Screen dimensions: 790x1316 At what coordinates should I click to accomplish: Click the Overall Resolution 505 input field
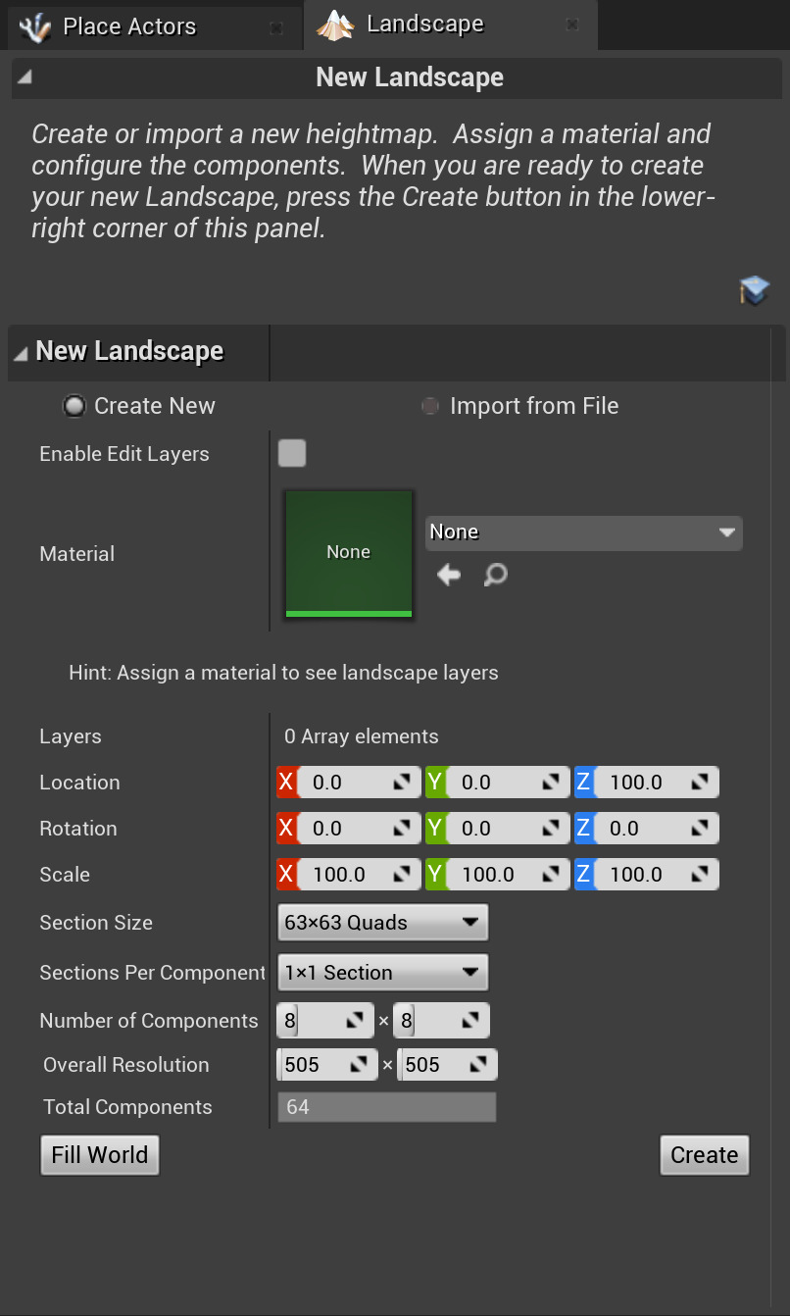pos(323,1063)
